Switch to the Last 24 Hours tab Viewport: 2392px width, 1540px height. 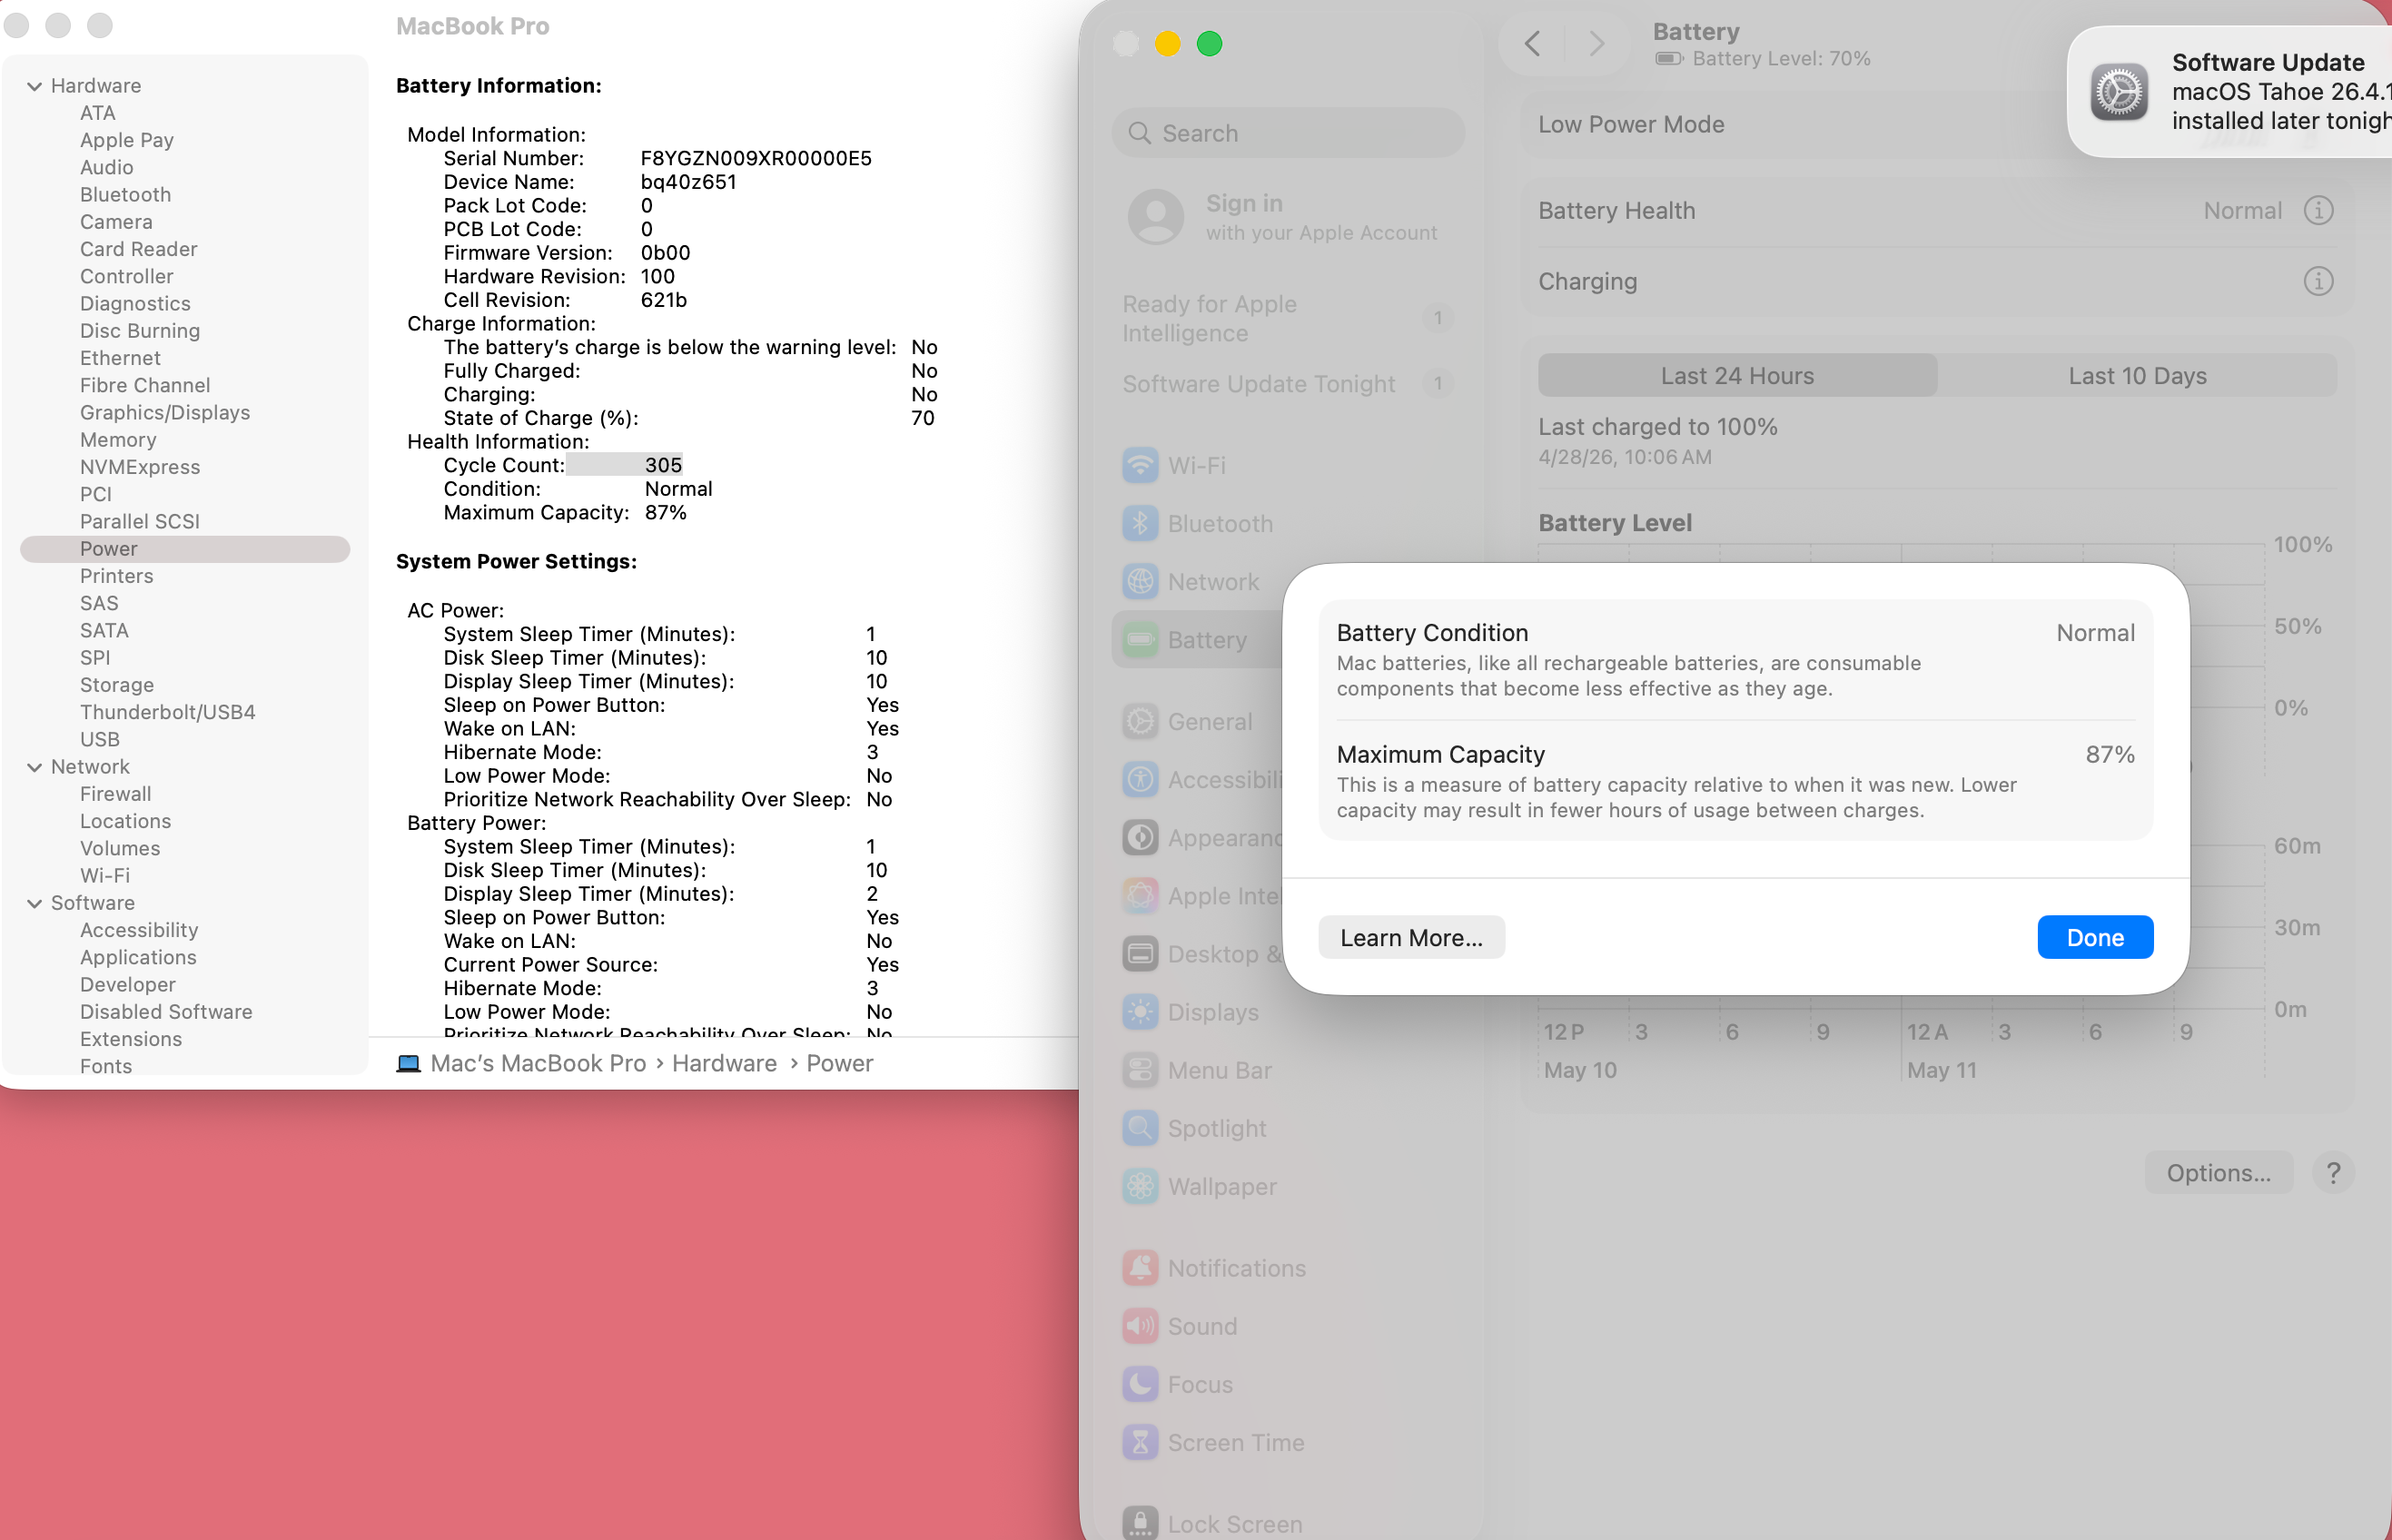tap(1737, 375)
